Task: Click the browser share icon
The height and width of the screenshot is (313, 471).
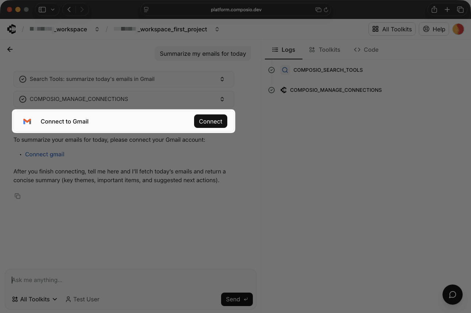Action: (434, 9)
